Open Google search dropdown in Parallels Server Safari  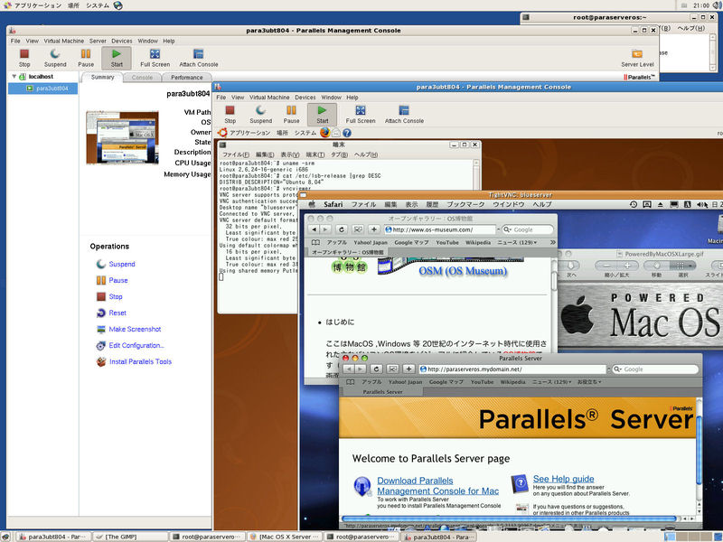tap(618, 369)
